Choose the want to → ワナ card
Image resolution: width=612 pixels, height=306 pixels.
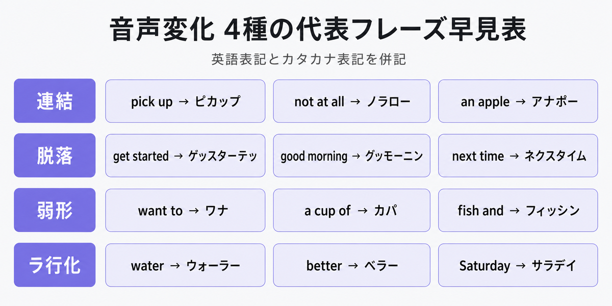(x=185, y=210)
